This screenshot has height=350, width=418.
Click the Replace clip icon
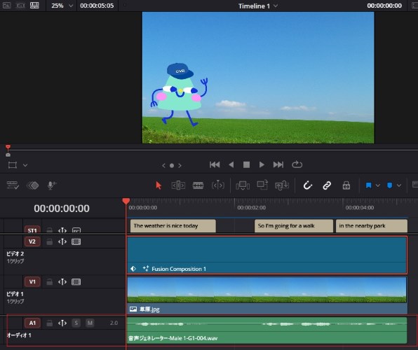tap(282, 185)
